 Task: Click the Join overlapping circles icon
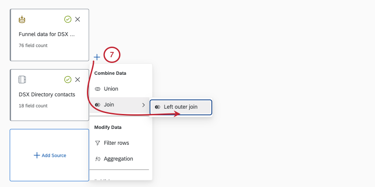point(97,105)
